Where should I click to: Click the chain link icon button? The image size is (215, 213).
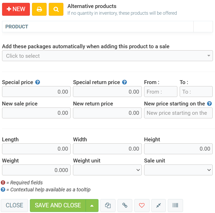[125, 205]
